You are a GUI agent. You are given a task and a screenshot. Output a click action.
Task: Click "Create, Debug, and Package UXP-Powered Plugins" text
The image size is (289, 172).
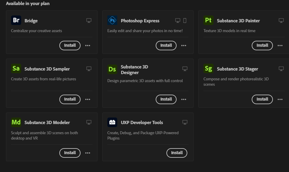click(143, 135)
